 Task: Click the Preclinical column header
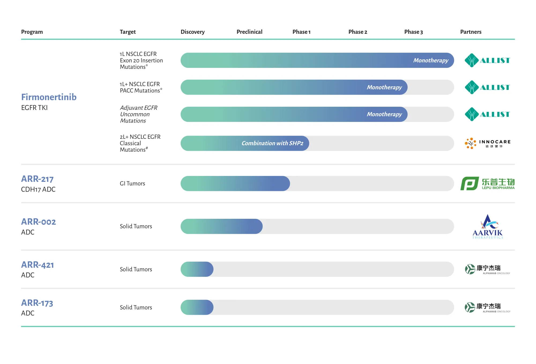pyautogui.click(x=249, y=32)
